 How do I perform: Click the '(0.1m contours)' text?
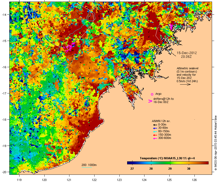click(x=187, y=71)
